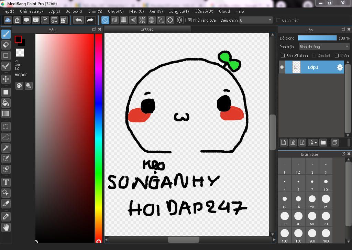Choose brush size 10
352x250 pixels.
(x=326, y=184)
